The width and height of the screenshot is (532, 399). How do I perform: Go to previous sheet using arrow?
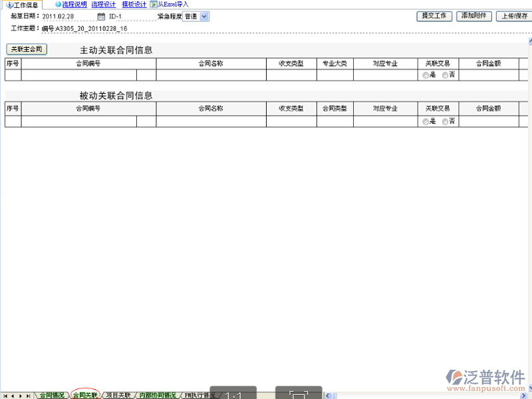[x=13, y=396]
